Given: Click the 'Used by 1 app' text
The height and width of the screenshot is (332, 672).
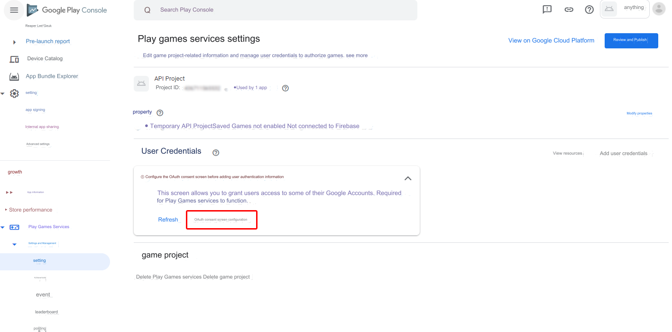Looking at the screenshot, I should coord(252,88).
